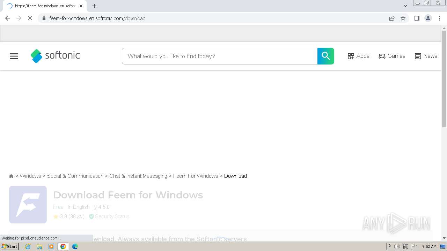The height and width of the screenshot is (251, 447).
Task: Click the 9:52 AM clock
Action: click(x=429, y=246)
